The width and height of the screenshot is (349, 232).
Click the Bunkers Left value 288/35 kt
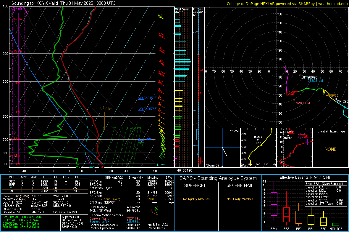[133, 222]
